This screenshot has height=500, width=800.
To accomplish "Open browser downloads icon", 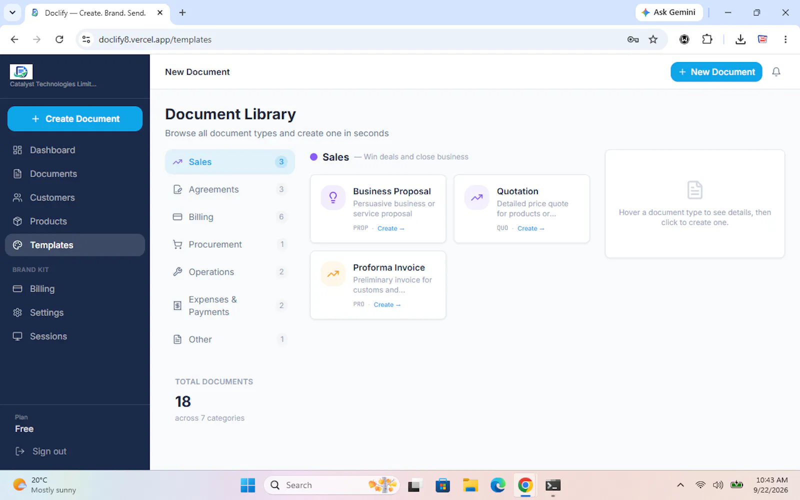I will pyautogui.click(x=740, y=39).
